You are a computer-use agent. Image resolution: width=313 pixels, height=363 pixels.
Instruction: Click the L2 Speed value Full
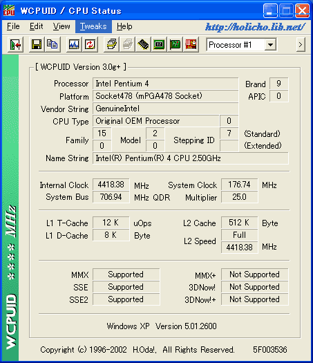[x=240, y=235]
